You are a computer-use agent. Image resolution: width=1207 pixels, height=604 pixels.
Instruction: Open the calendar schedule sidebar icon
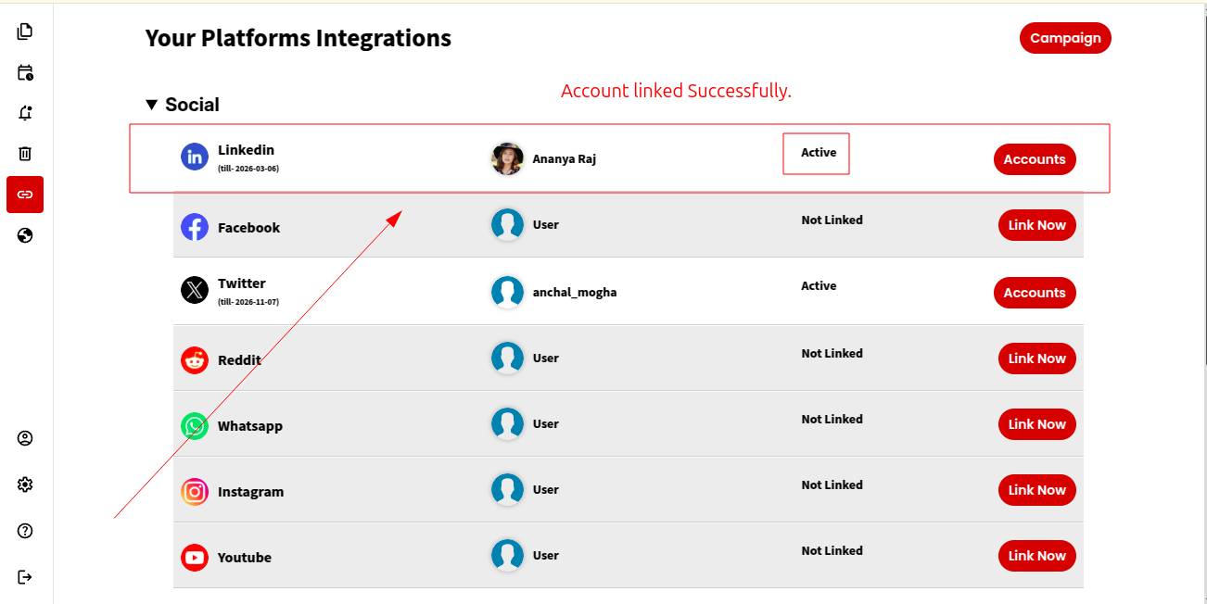25,72
